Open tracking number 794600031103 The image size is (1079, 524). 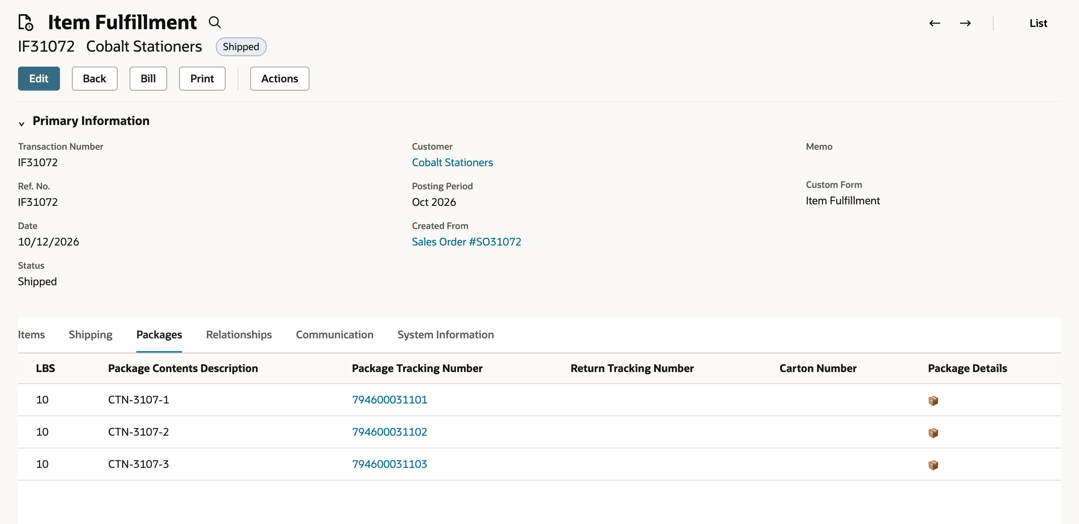point(389,464)
